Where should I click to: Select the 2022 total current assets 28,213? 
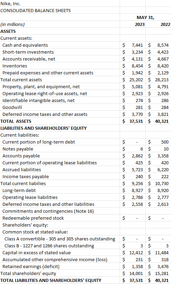(162, 80)
